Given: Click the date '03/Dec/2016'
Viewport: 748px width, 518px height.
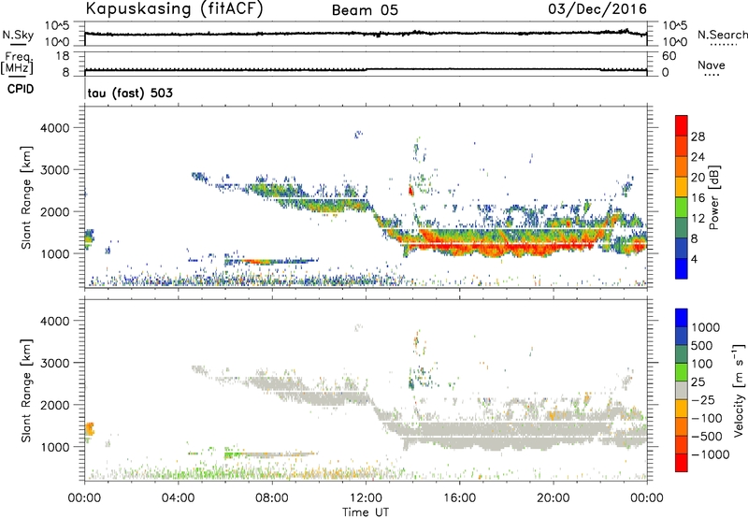Looking at the screenshot, I should pyautogui.click(x=597, y=9).
